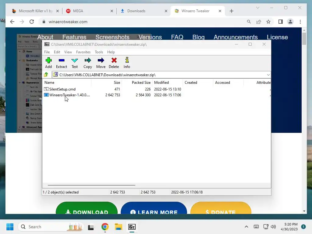Open the Chrome tab search chevron
Image resolution: width=312 pixels, height=234 pixels.
point(258,8)
